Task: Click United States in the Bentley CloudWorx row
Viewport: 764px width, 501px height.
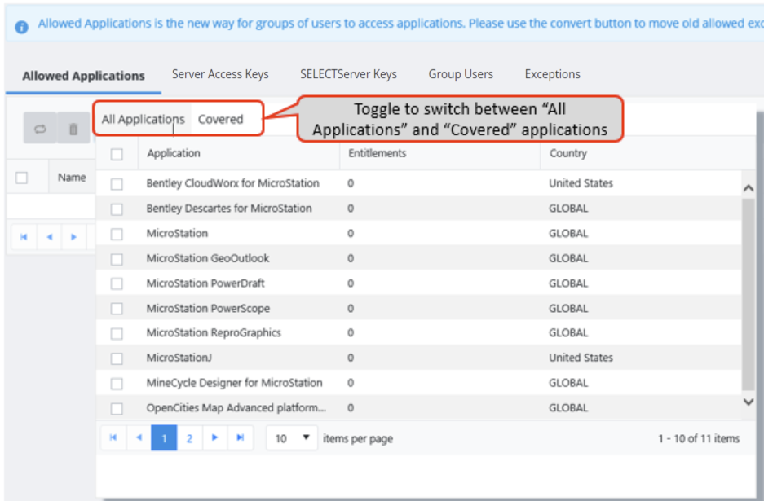Action: pos(581,183)
